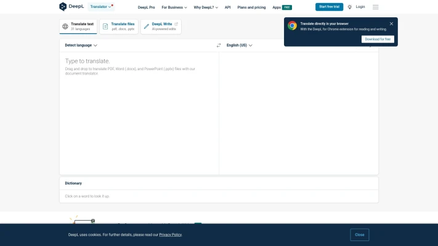Screen dimensions: 438x246
Task: Click the document icon on Translate files
Action: [105, 26]
